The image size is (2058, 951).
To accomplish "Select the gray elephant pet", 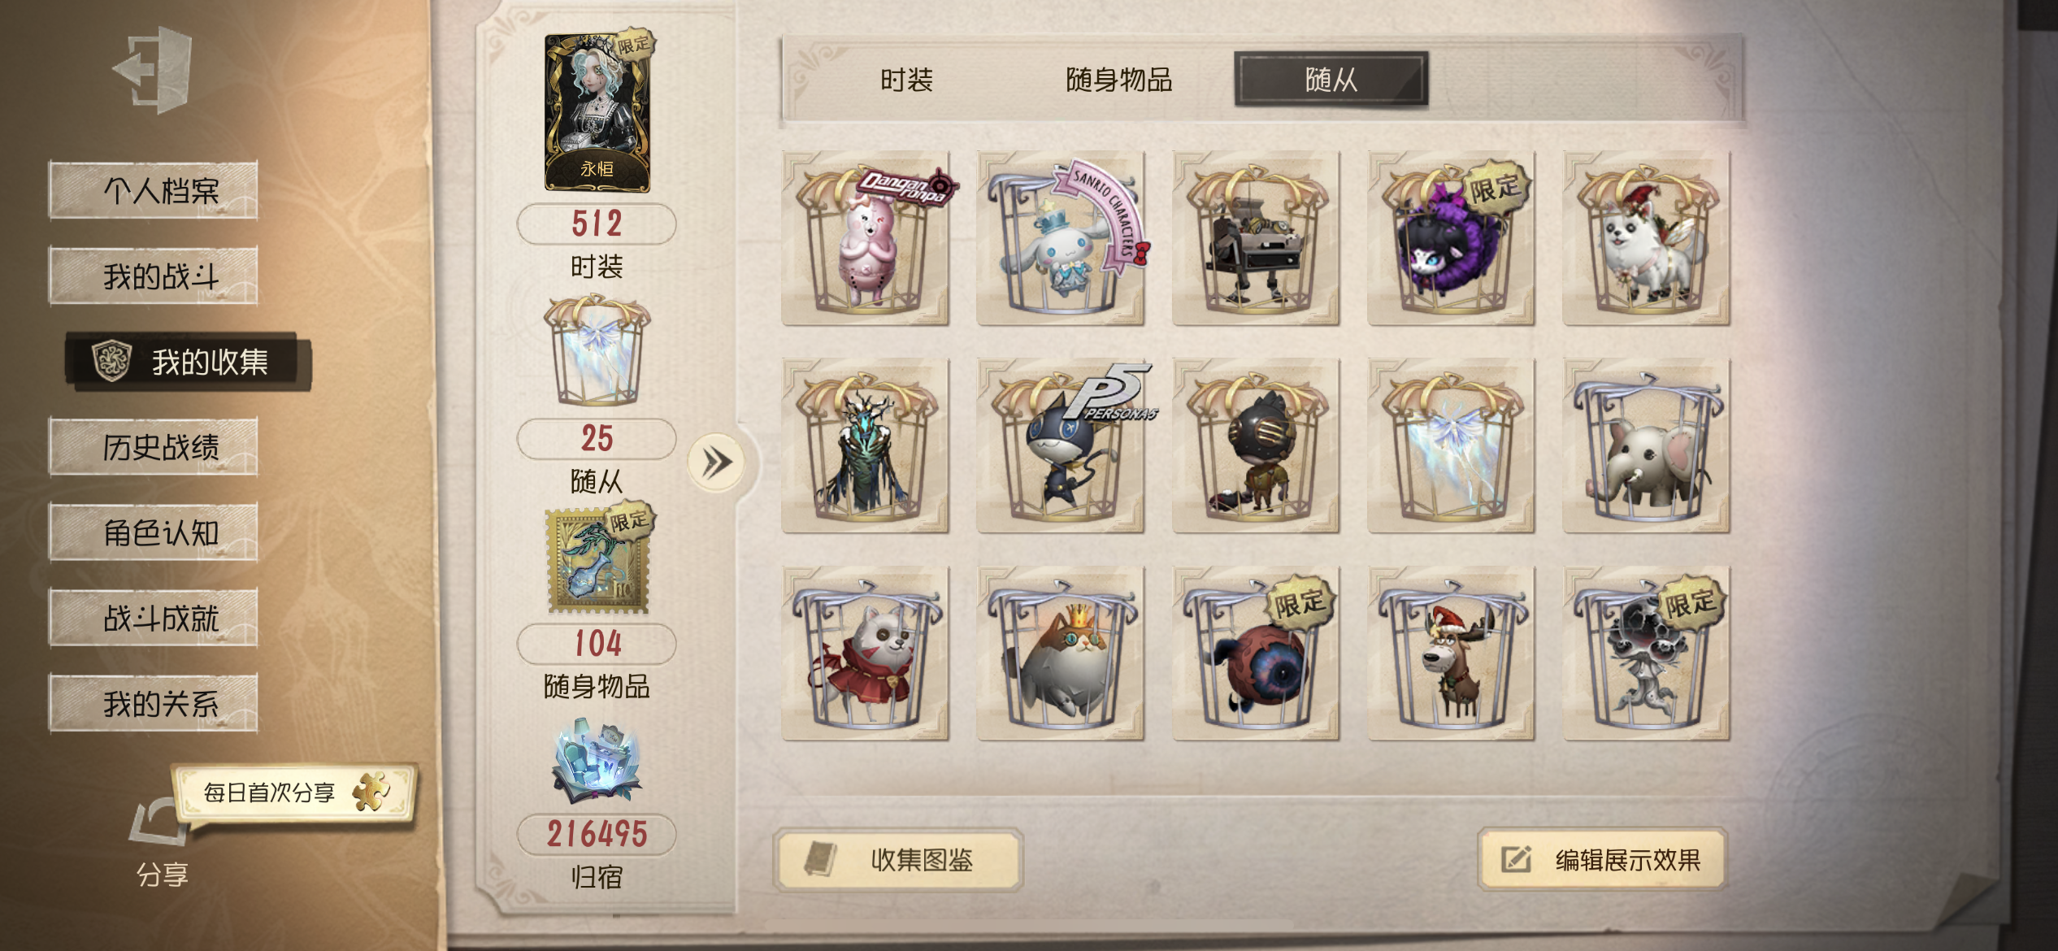I will pyautogui.click(x=1646, y=446).
